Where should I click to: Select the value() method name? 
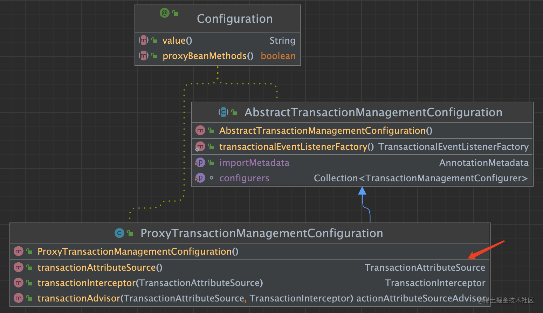coord(177,41)
